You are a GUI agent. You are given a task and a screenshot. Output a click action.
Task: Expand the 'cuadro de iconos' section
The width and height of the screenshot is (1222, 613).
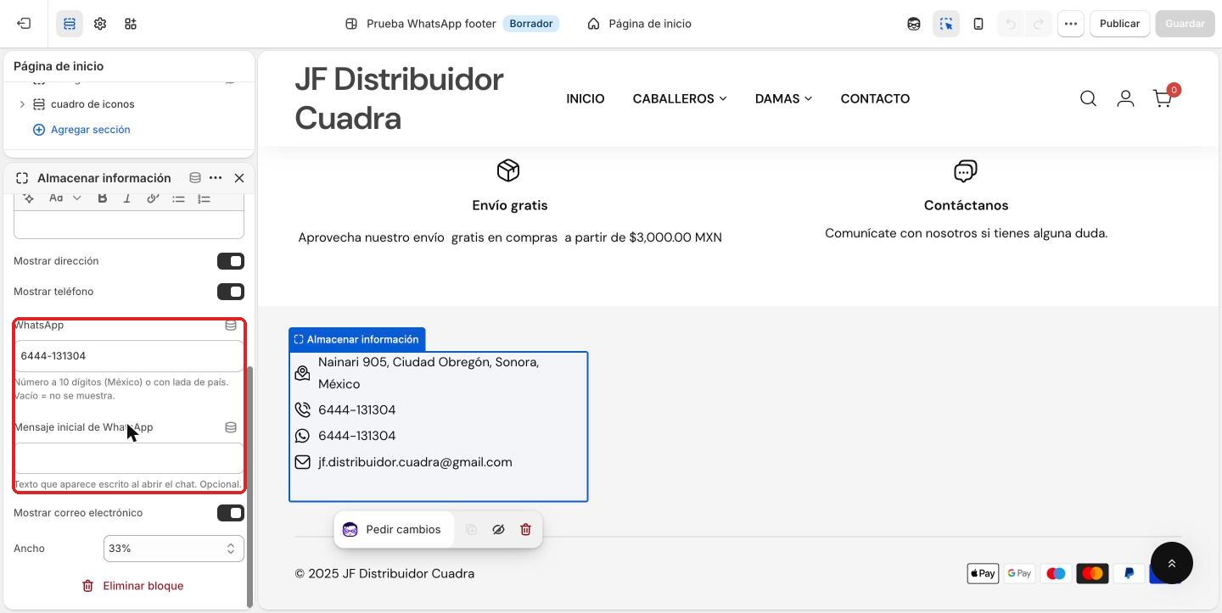(x=22, y=104)
